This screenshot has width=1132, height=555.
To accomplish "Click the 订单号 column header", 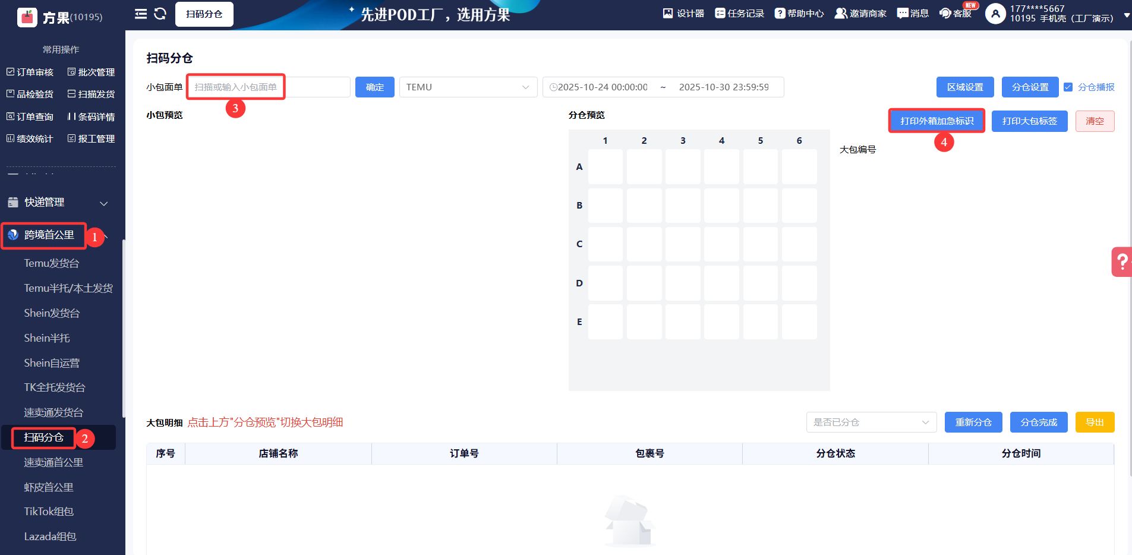I will [x=464, y=453].
